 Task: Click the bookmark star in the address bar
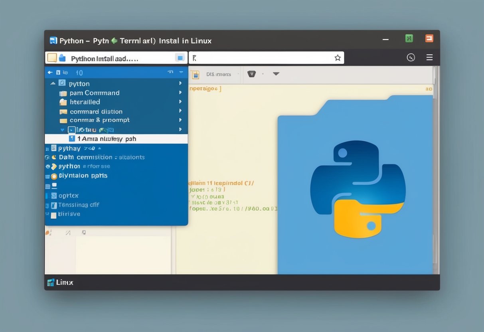click(x=338, y=58)
